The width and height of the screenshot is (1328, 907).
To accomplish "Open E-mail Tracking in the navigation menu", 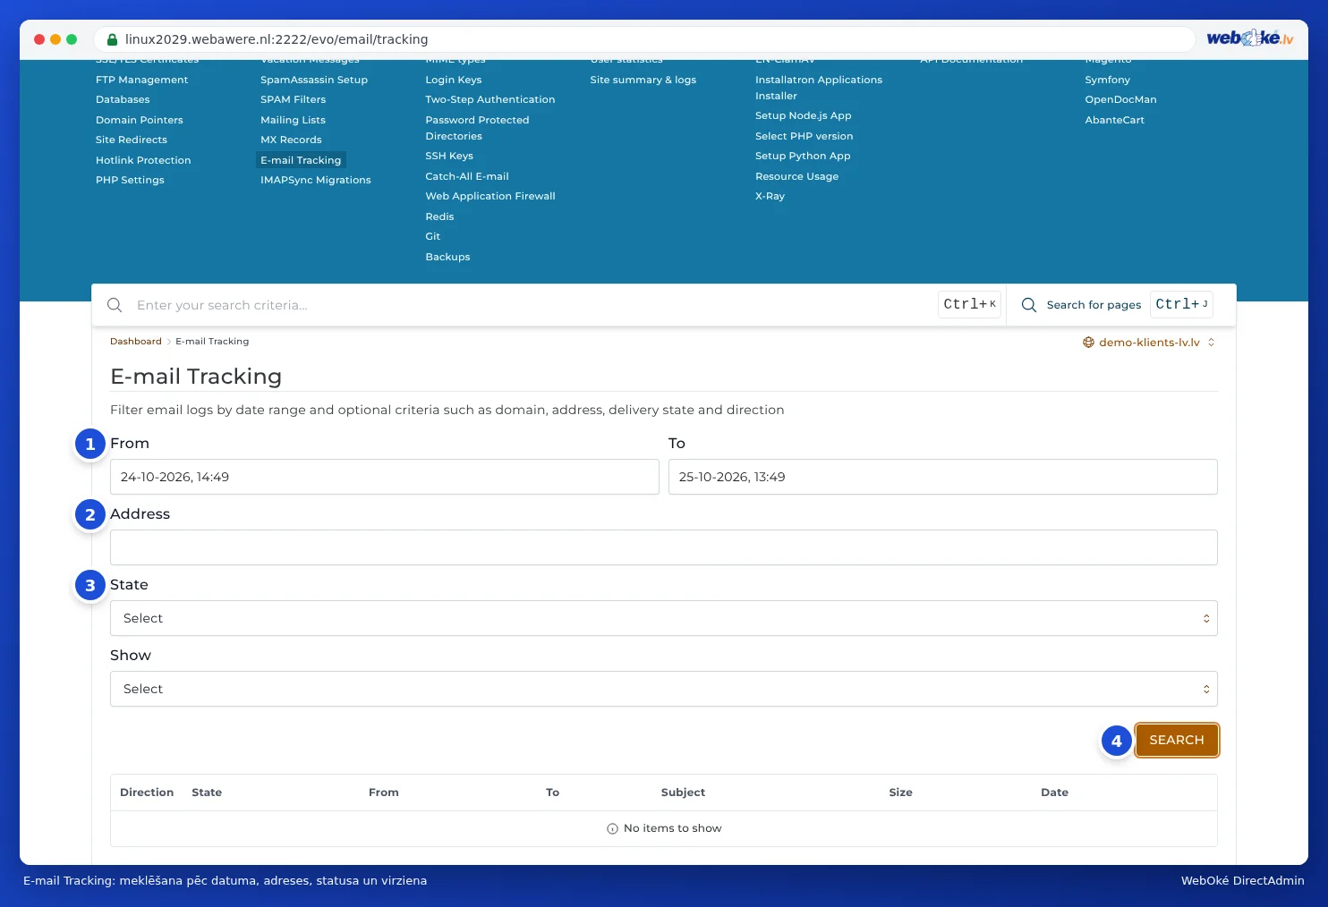I will 301,160.
